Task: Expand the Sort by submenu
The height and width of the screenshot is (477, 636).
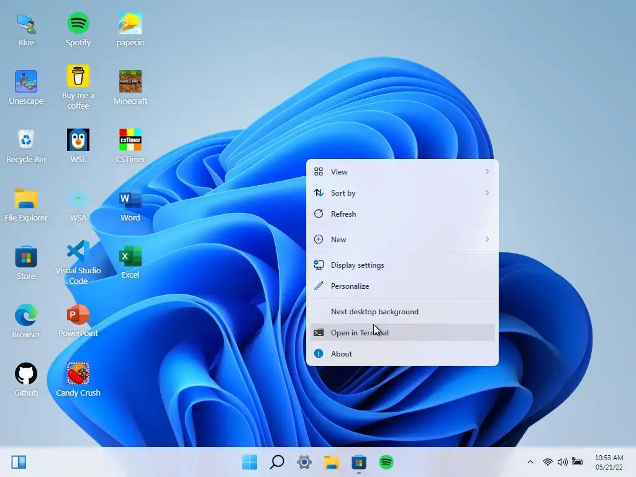Action: pos(402,193)
